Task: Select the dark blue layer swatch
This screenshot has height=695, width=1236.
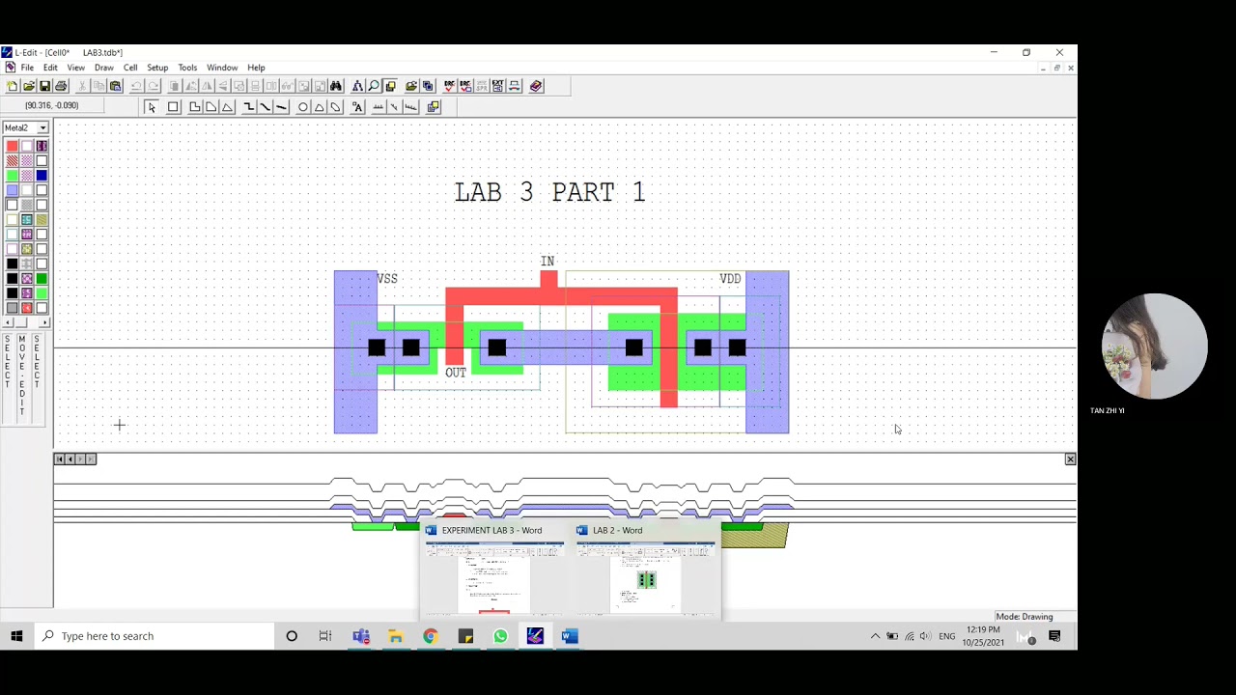Action: (x=42, y=176)
